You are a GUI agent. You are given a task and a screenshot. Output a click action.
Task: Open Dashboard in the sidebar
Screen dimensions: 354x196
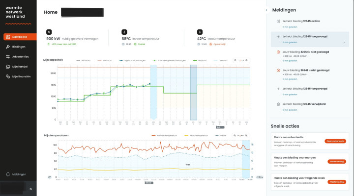point(20,37)
